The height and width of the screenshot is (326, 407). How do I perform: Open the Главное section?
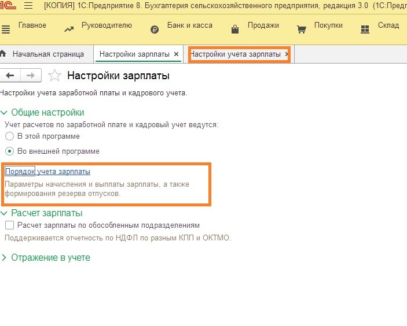coord(32,25)
